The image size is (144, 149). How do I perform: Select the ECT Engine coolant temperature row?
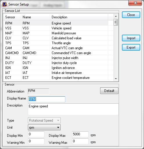coord(58,78)
